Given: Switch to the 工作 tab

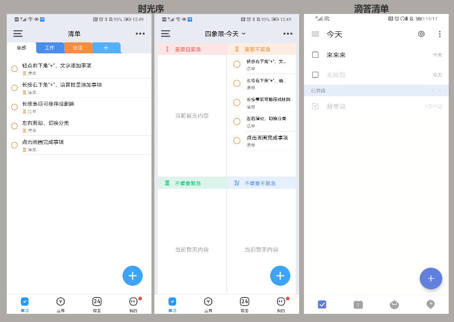Looking at the screenshot, I should [x=49, y=48].
